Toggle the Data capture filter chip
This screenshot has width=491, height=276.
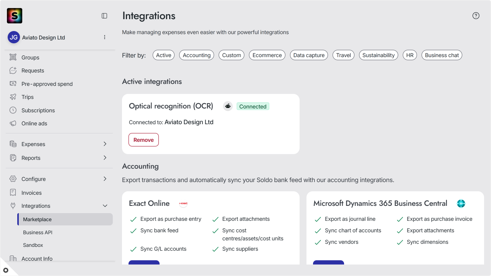[x=309, y=55]
